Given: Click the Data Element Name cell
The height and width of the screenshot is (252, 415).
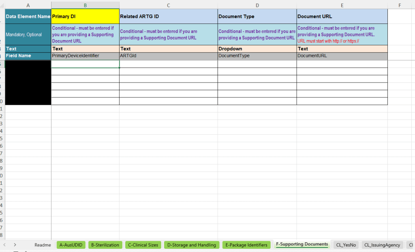Looking at the screenshot, I should [28, 16].
